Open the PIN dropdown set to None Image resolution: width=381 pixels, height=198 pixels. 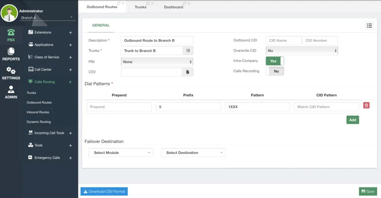tap(157, 62)
